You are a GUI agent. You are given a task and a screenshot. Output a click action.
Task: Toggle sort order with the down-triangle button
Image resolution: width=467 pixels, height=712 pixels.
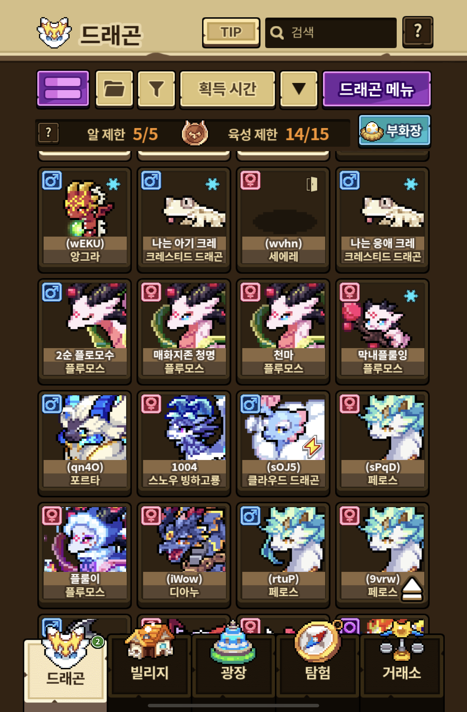pyautogui.click(x=299, y=89)
